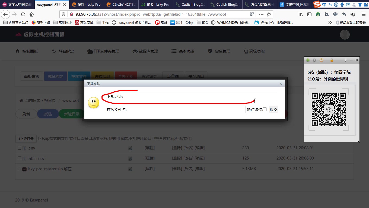Click the gear settings icon in note widget
The image size is (369, 208).
point(314,60)
